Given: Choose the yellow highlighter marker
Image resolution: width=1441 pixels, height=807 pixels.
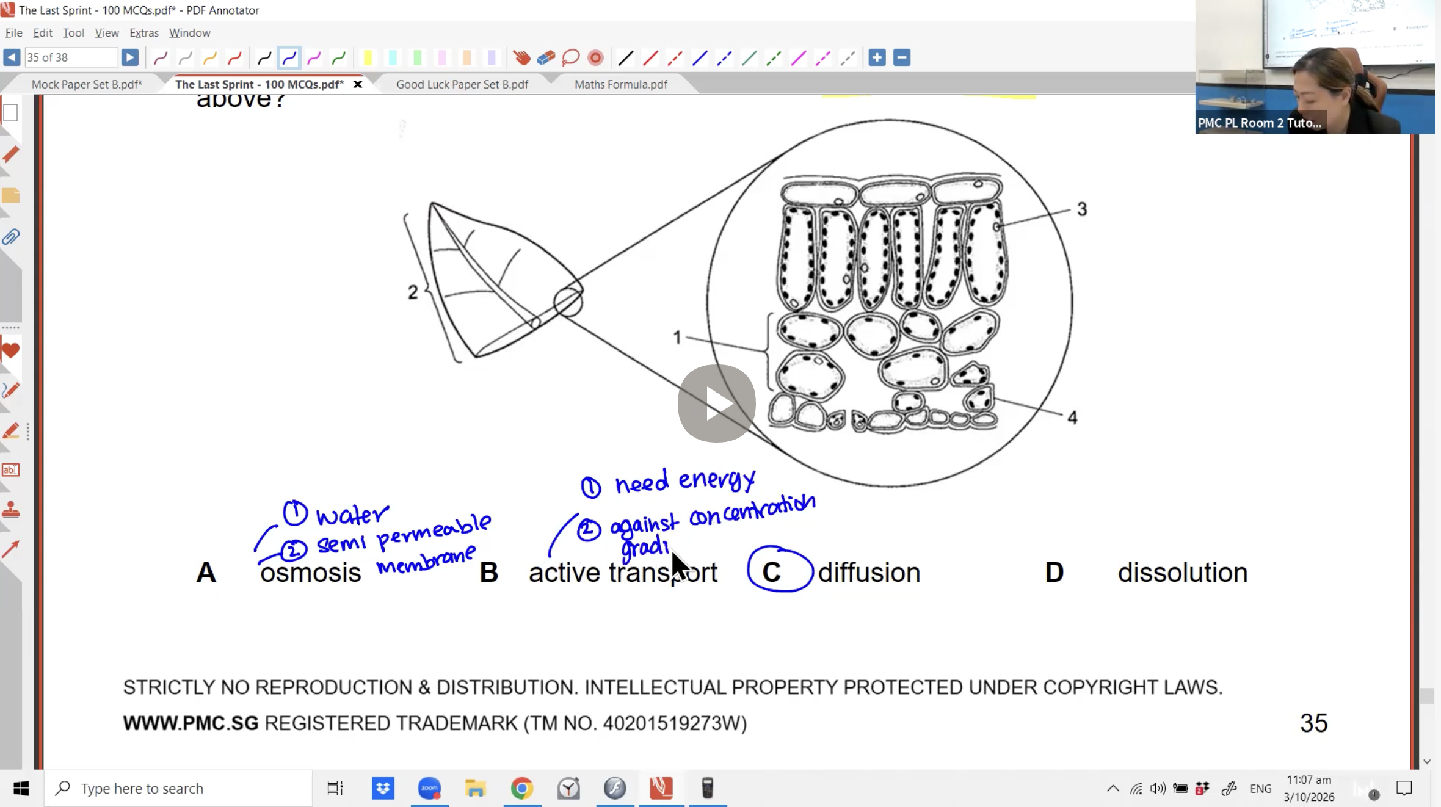Looking at the screenshot, I should click(x=368, y=57).
